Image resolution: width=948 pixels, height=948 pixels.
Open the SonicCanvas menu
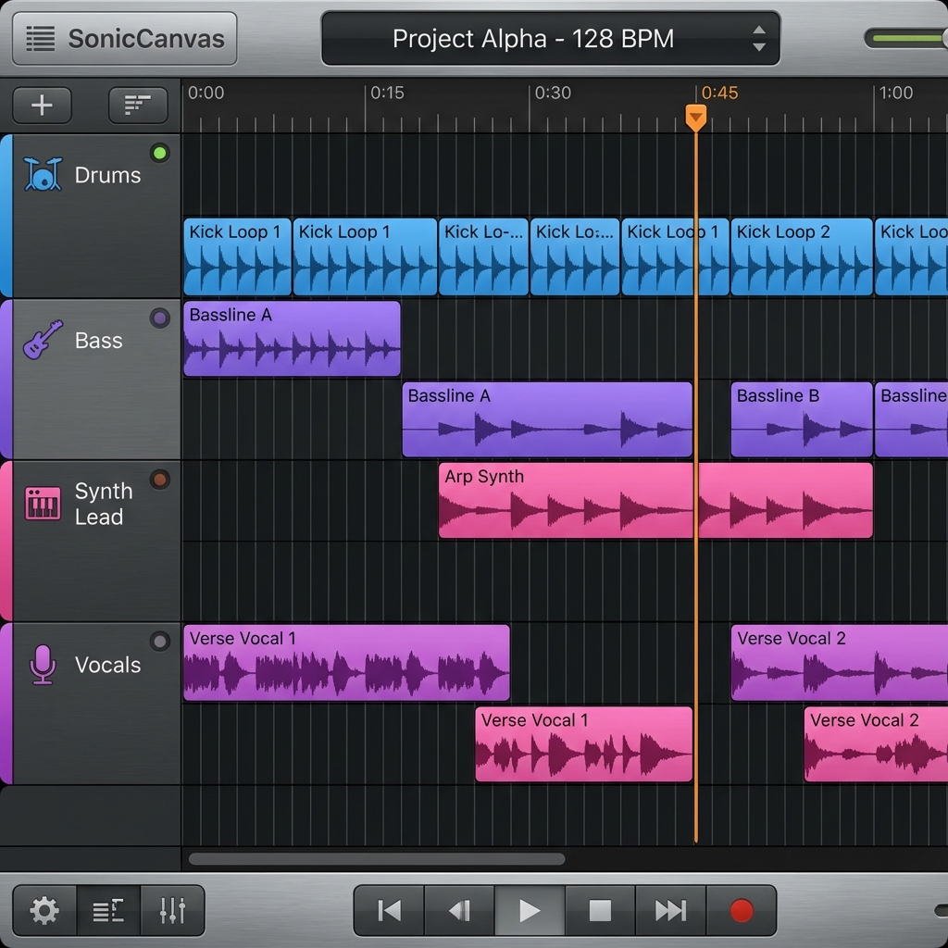tap(125, 39)
